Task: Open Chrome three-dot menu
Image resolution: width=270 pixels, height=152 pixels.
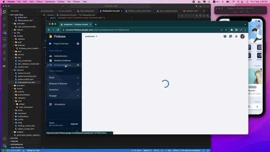Action: (x=246, y=30)
